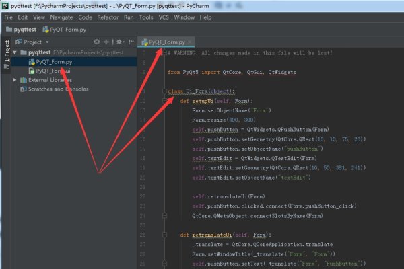
Task: Open the Edit menu
Action: click(x=22, y=17)
